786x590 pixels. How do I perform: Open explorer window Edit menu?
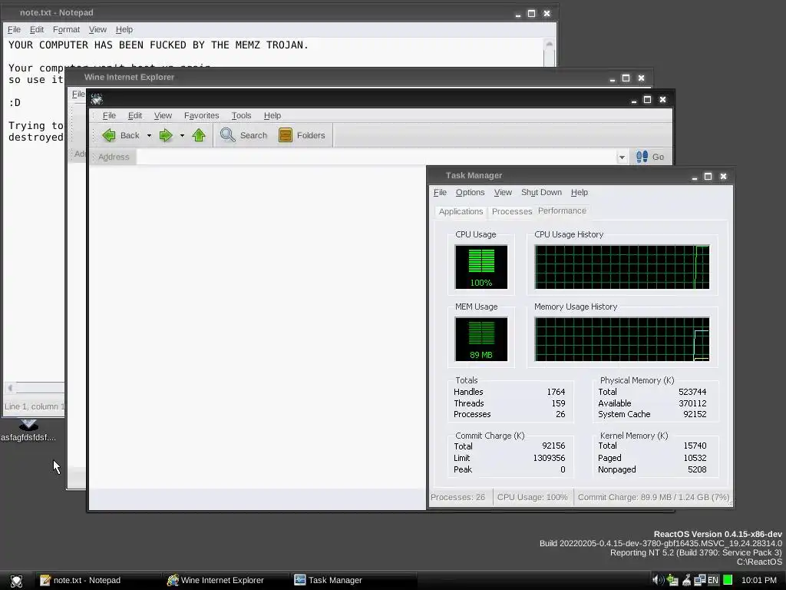(x=135, y=115)
